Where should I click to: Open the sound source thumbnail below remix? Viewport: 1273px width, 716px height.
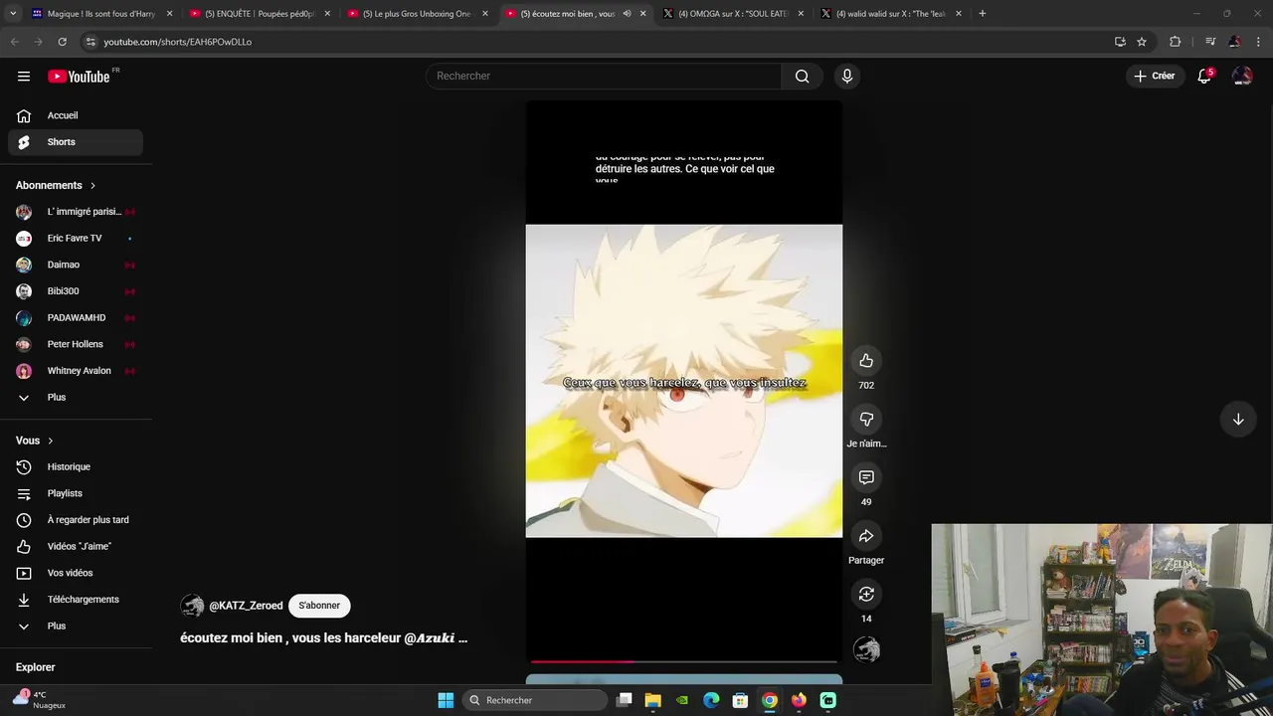click(x=866, y=649)
